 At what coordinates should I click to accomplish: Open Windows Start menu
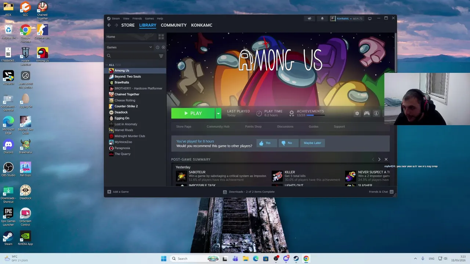tap(163, 258)
